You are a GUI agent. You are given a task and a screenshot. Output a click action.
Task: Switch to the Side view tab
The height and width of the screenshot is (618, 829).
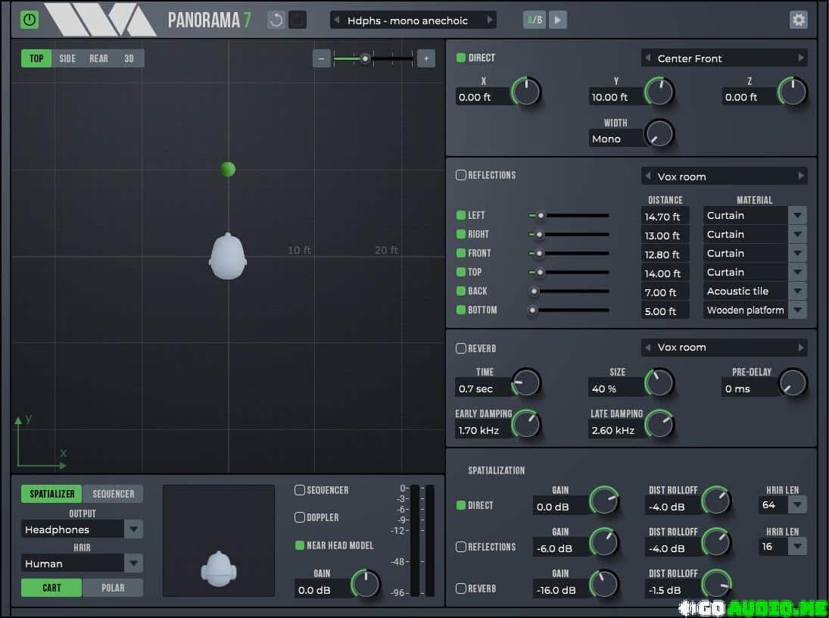coord(67,58)
